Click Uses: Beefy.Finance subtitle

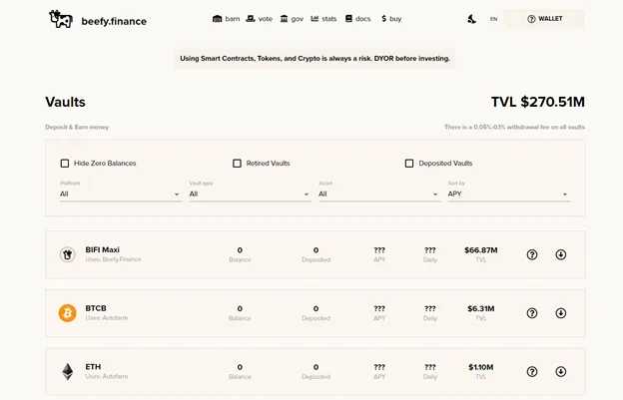[x=113, y=259]
